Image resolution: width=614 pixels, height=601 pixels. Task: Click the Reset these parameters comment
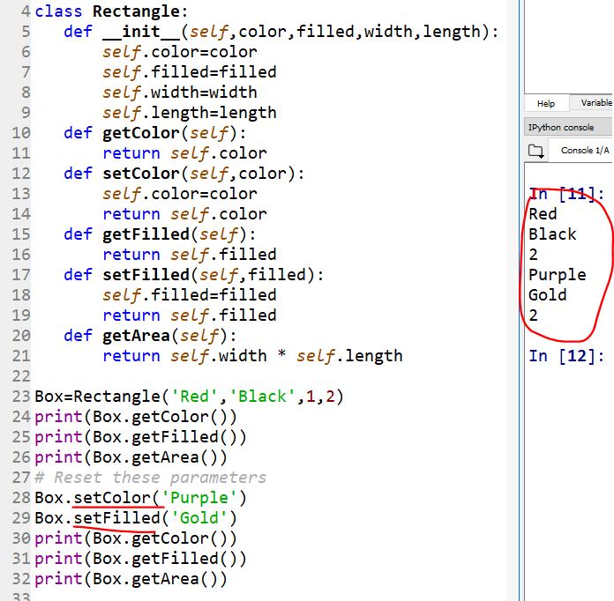coord(150,478)
